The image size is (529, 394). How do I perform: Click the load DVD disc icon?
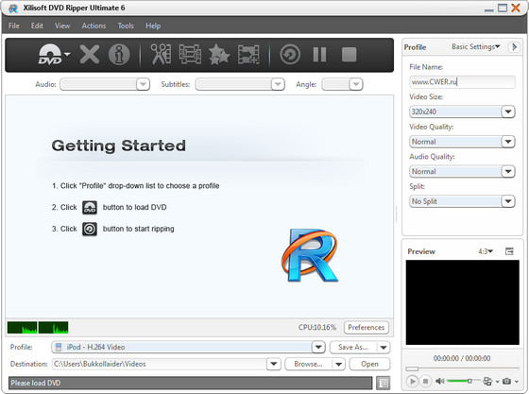50,54
